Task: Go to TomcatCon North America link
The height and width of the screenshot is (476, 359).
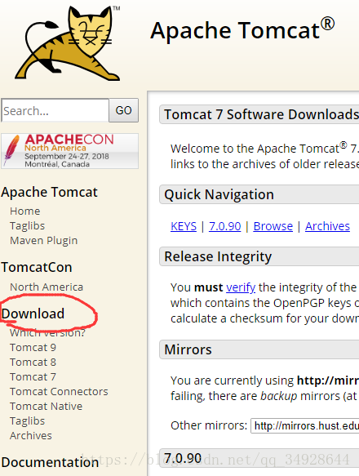Action: tap(47, 287)
